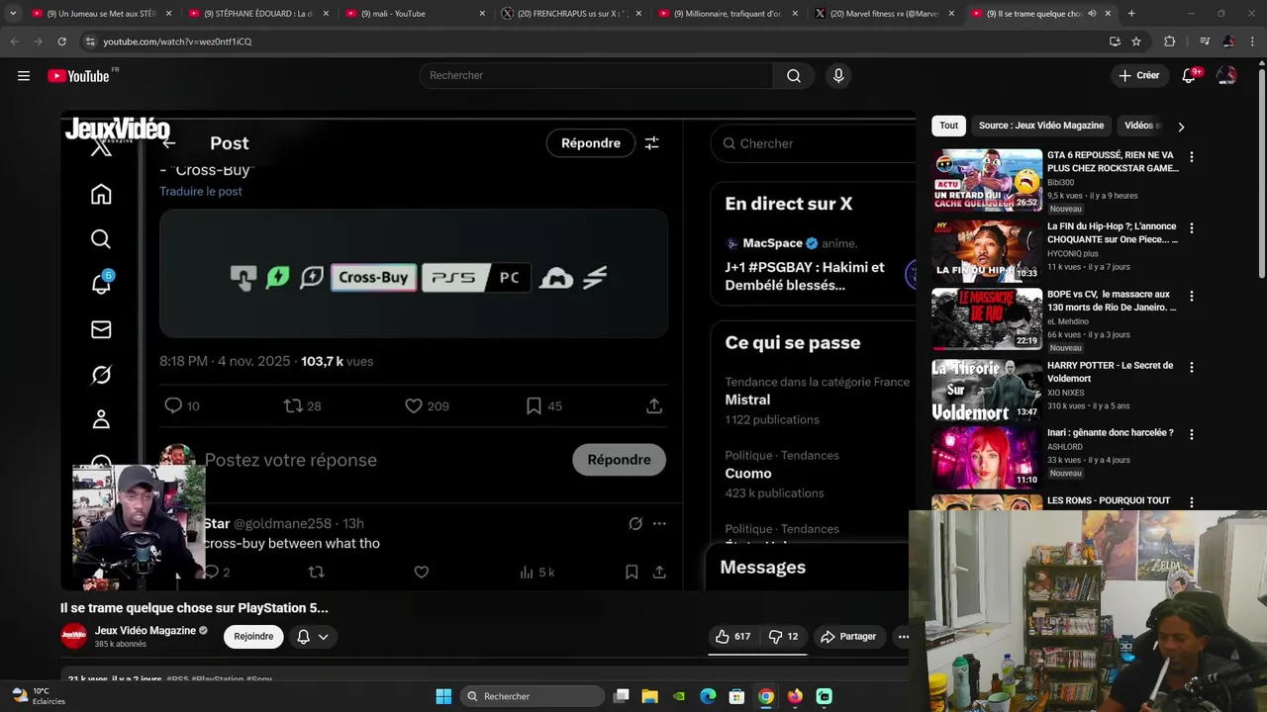
Task: Dislike the video showing 12
Action: pos(785,637)
